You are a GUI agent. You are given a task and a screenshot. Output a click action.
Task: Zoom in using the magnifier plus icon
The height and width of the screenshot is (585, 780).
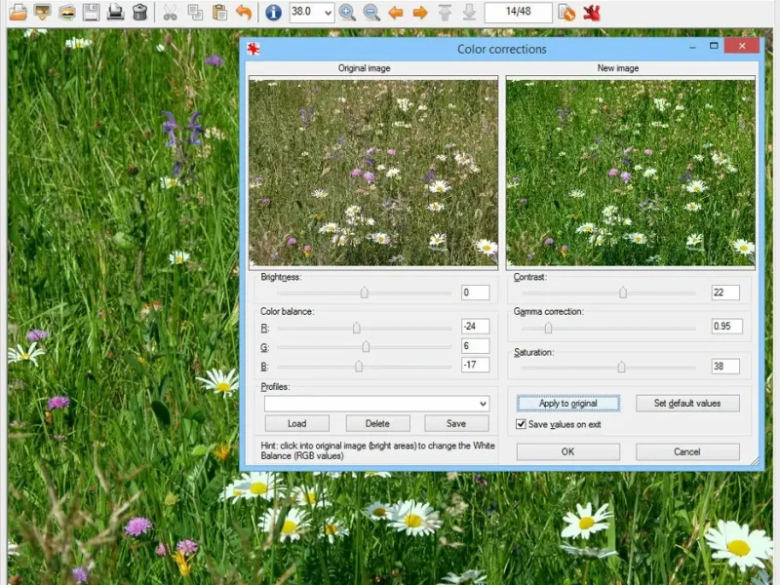coord(347,13)
